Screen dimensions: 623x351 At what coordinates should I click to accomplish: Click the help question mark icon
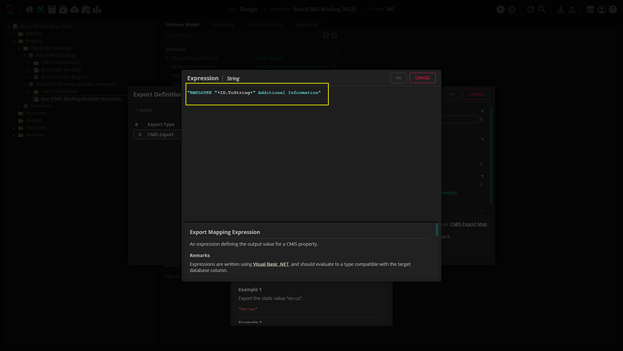click(x=613, y=9)
